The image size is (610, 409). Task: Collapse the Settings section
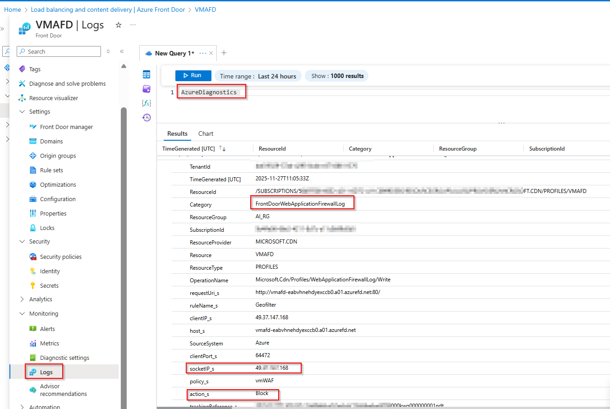tap(22, 111)
